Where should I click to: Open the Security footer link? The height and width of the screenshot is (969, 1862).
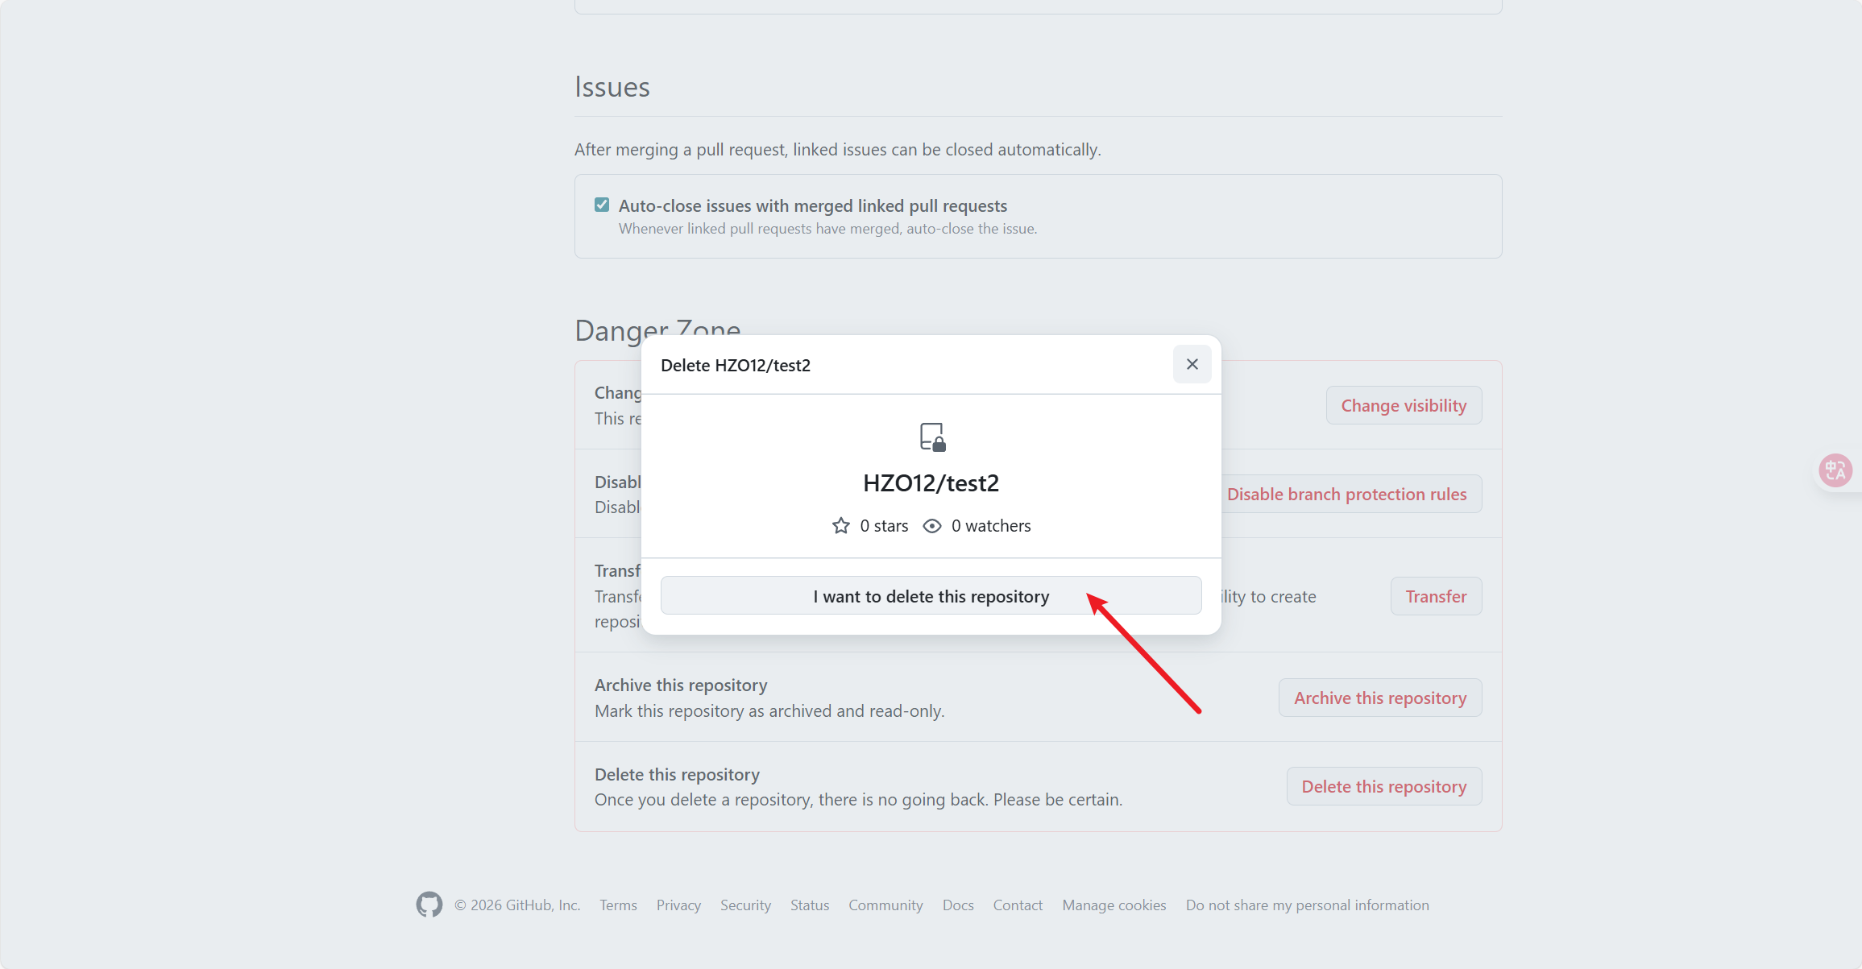coord(745,905)
